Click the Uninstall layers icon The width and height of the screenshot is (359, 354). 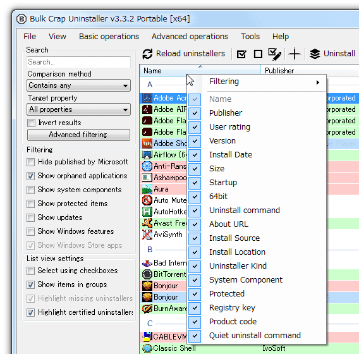[x=315, y=54]
